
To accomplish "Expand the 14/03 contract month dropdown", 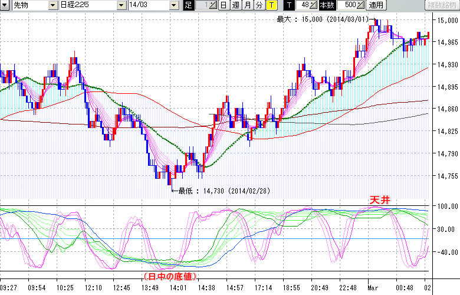I will [173, 5].
